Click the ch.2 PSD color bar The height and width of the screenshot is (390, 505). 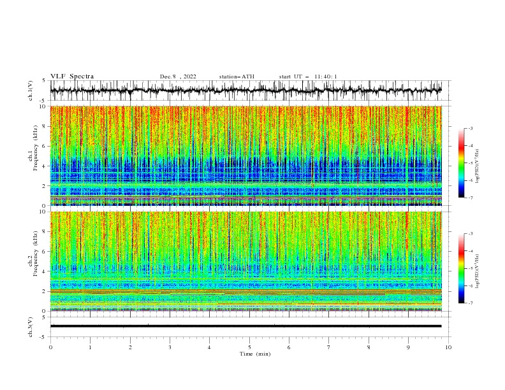tap(461, 268)
